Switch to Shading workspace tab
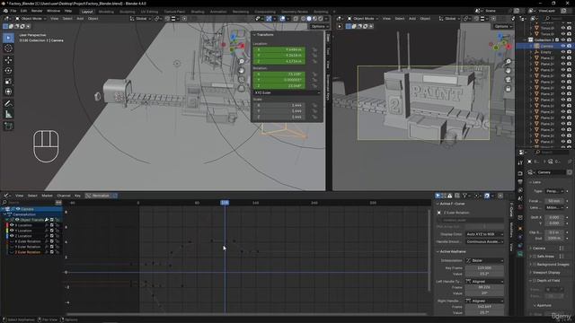The width and height of the screenshot is (575, 323). (198, 12)
